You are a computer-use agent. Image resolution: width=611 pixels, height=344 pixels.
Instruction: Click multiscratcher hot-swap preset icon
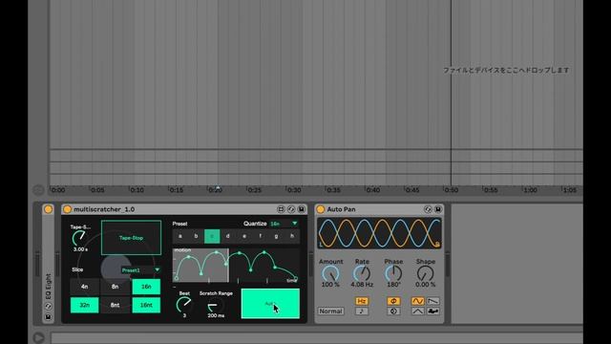291,209
